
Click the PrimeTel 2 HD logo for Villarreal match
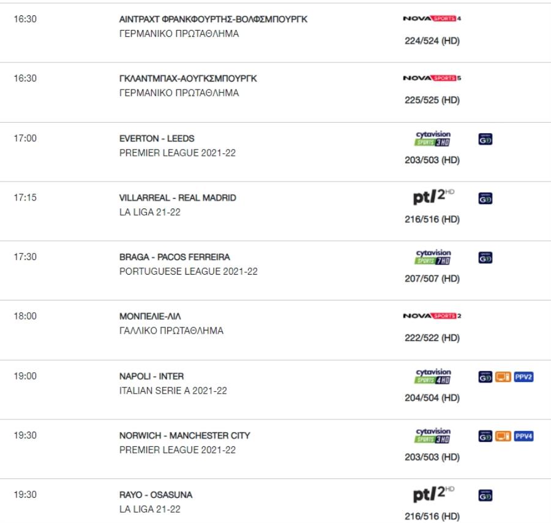(433, 197)
